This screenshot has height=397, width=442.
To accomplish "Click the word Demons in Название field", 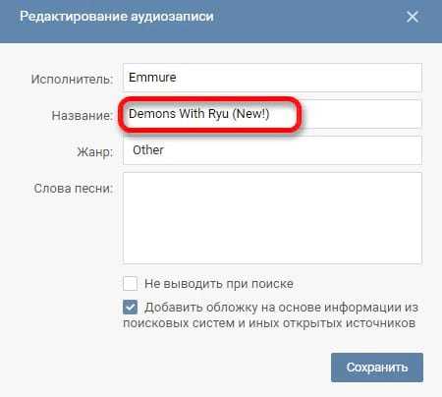I will pos(152,114).
